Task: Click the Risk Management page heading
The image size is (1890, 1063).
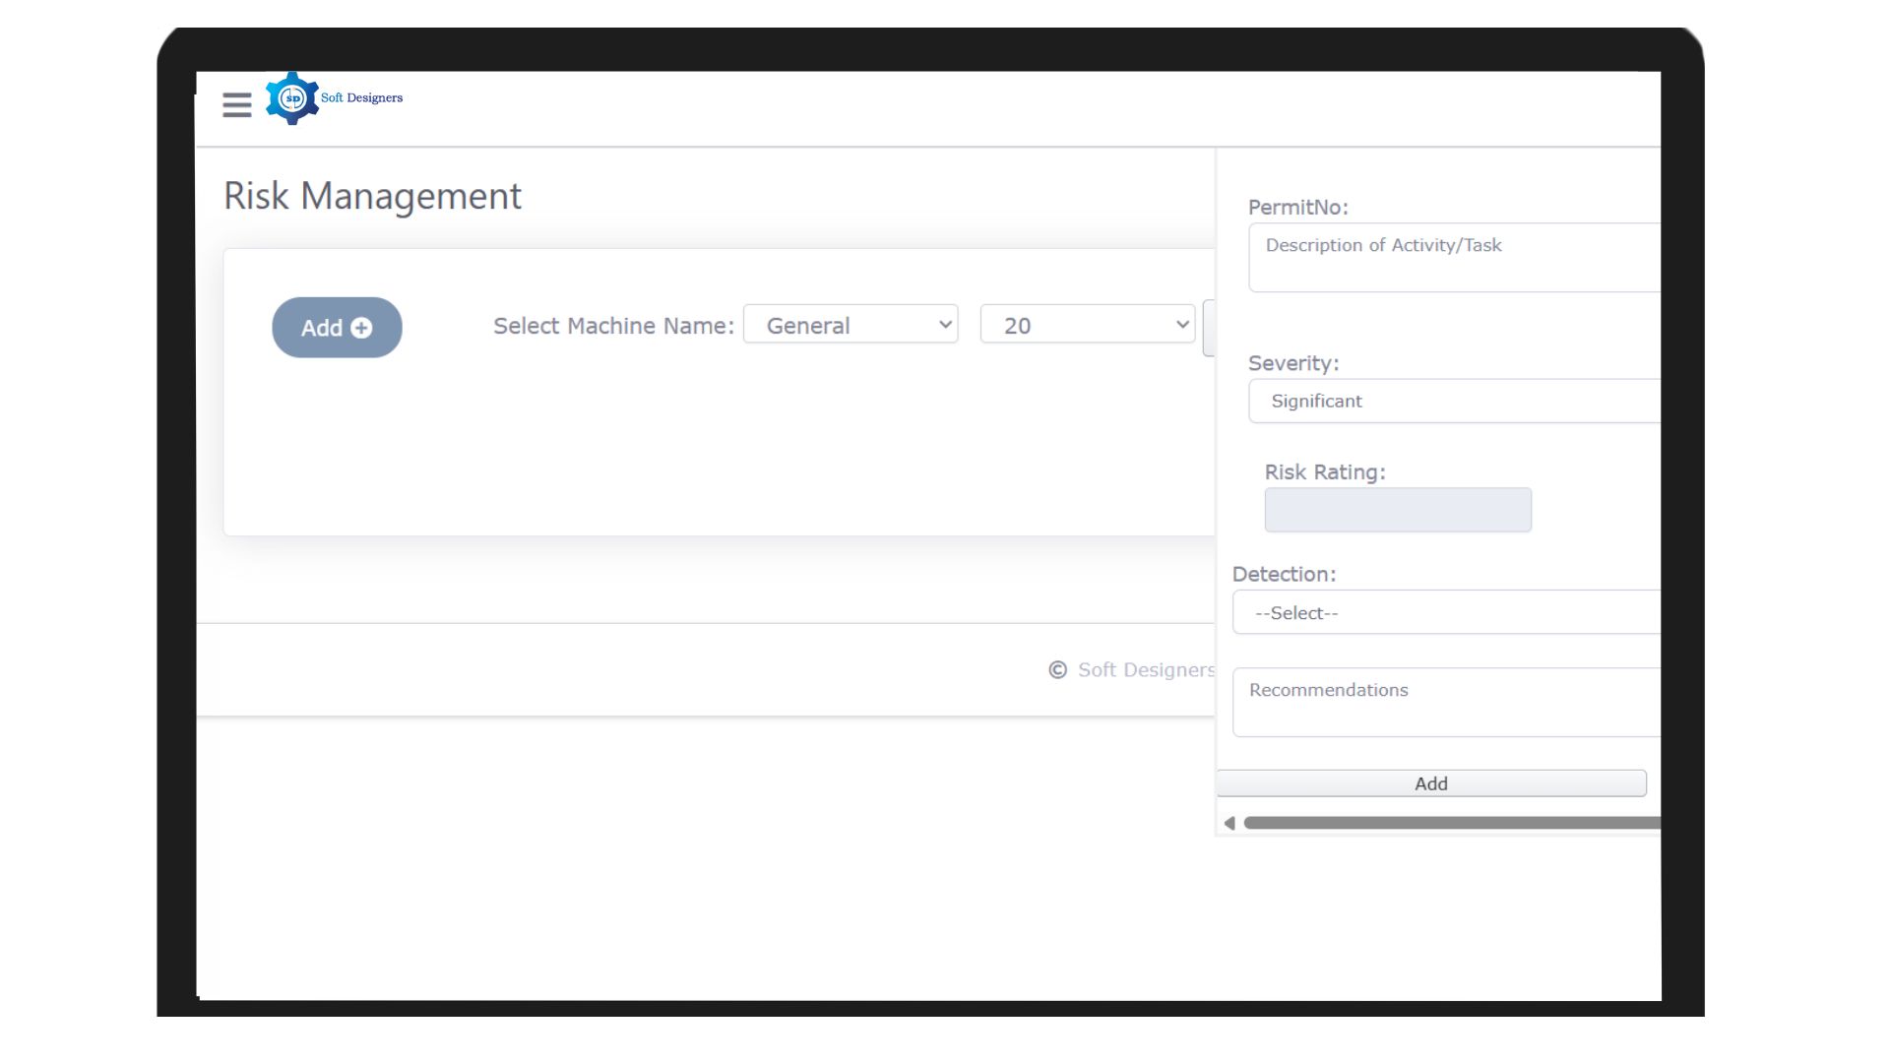Action: 372,196
